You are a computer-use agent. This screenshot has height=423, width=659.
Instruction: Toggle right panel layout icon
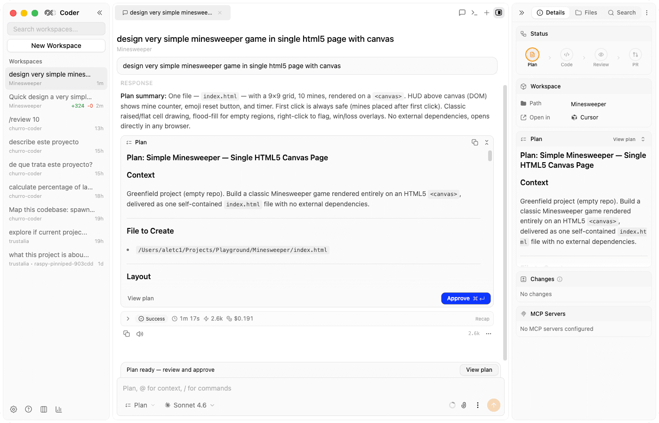pos(499,13)
